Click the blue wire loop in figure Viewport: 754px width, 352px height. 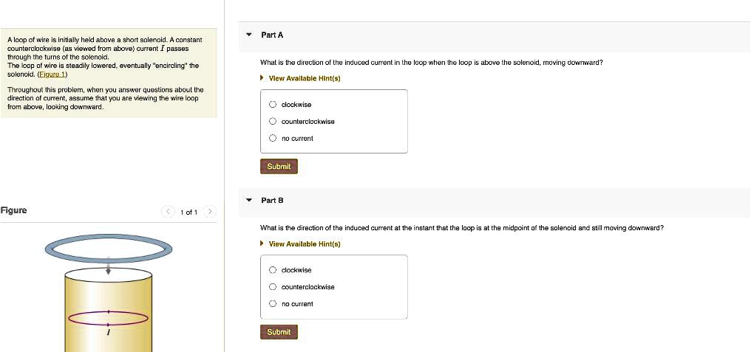pyautogui.click(x=109, y=248)
